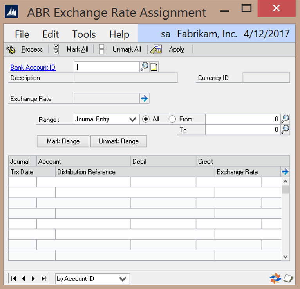Open lookup for the From range field
Image resolution: width=300 pixels, height=289 pixels.
point(286,119)
